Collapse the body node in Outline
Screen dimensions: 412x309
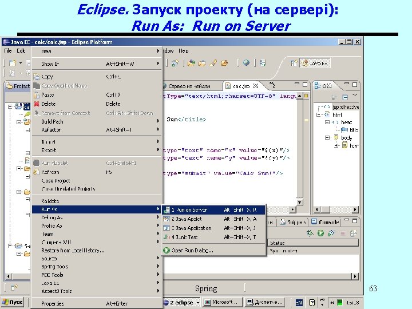(x=327, y=137)
